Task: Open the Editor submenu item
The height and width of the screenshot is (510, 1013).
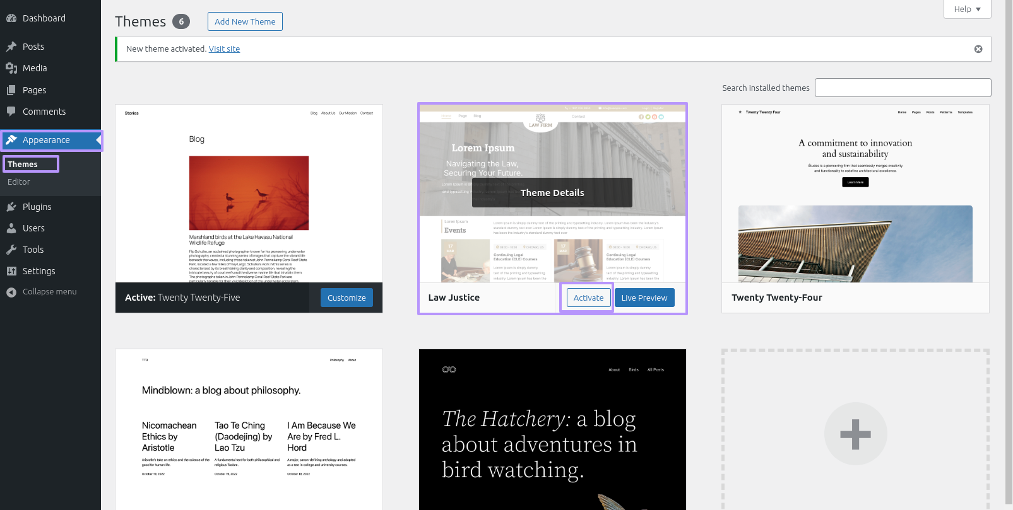Action: click(19, 182)
